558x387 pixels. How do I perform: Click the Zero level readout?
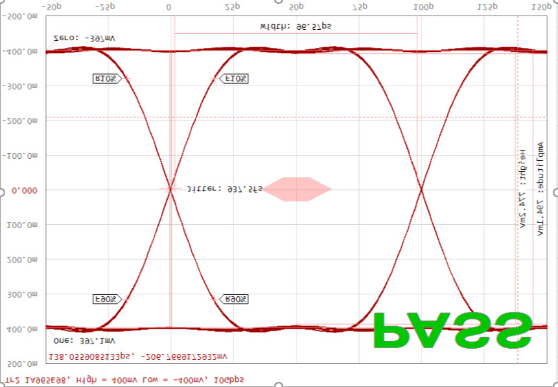click(x=75, y=38)
